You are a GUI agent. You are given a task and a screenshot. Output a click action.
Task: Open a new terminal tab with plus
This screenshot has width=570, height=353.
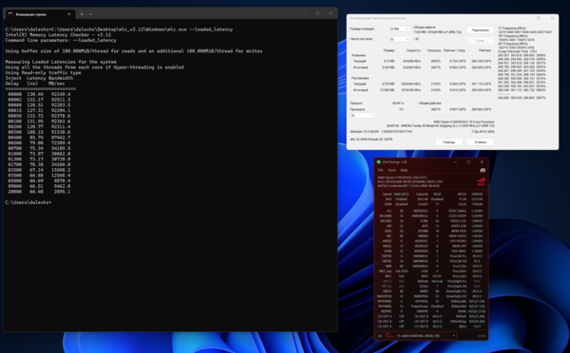point(82,14)
